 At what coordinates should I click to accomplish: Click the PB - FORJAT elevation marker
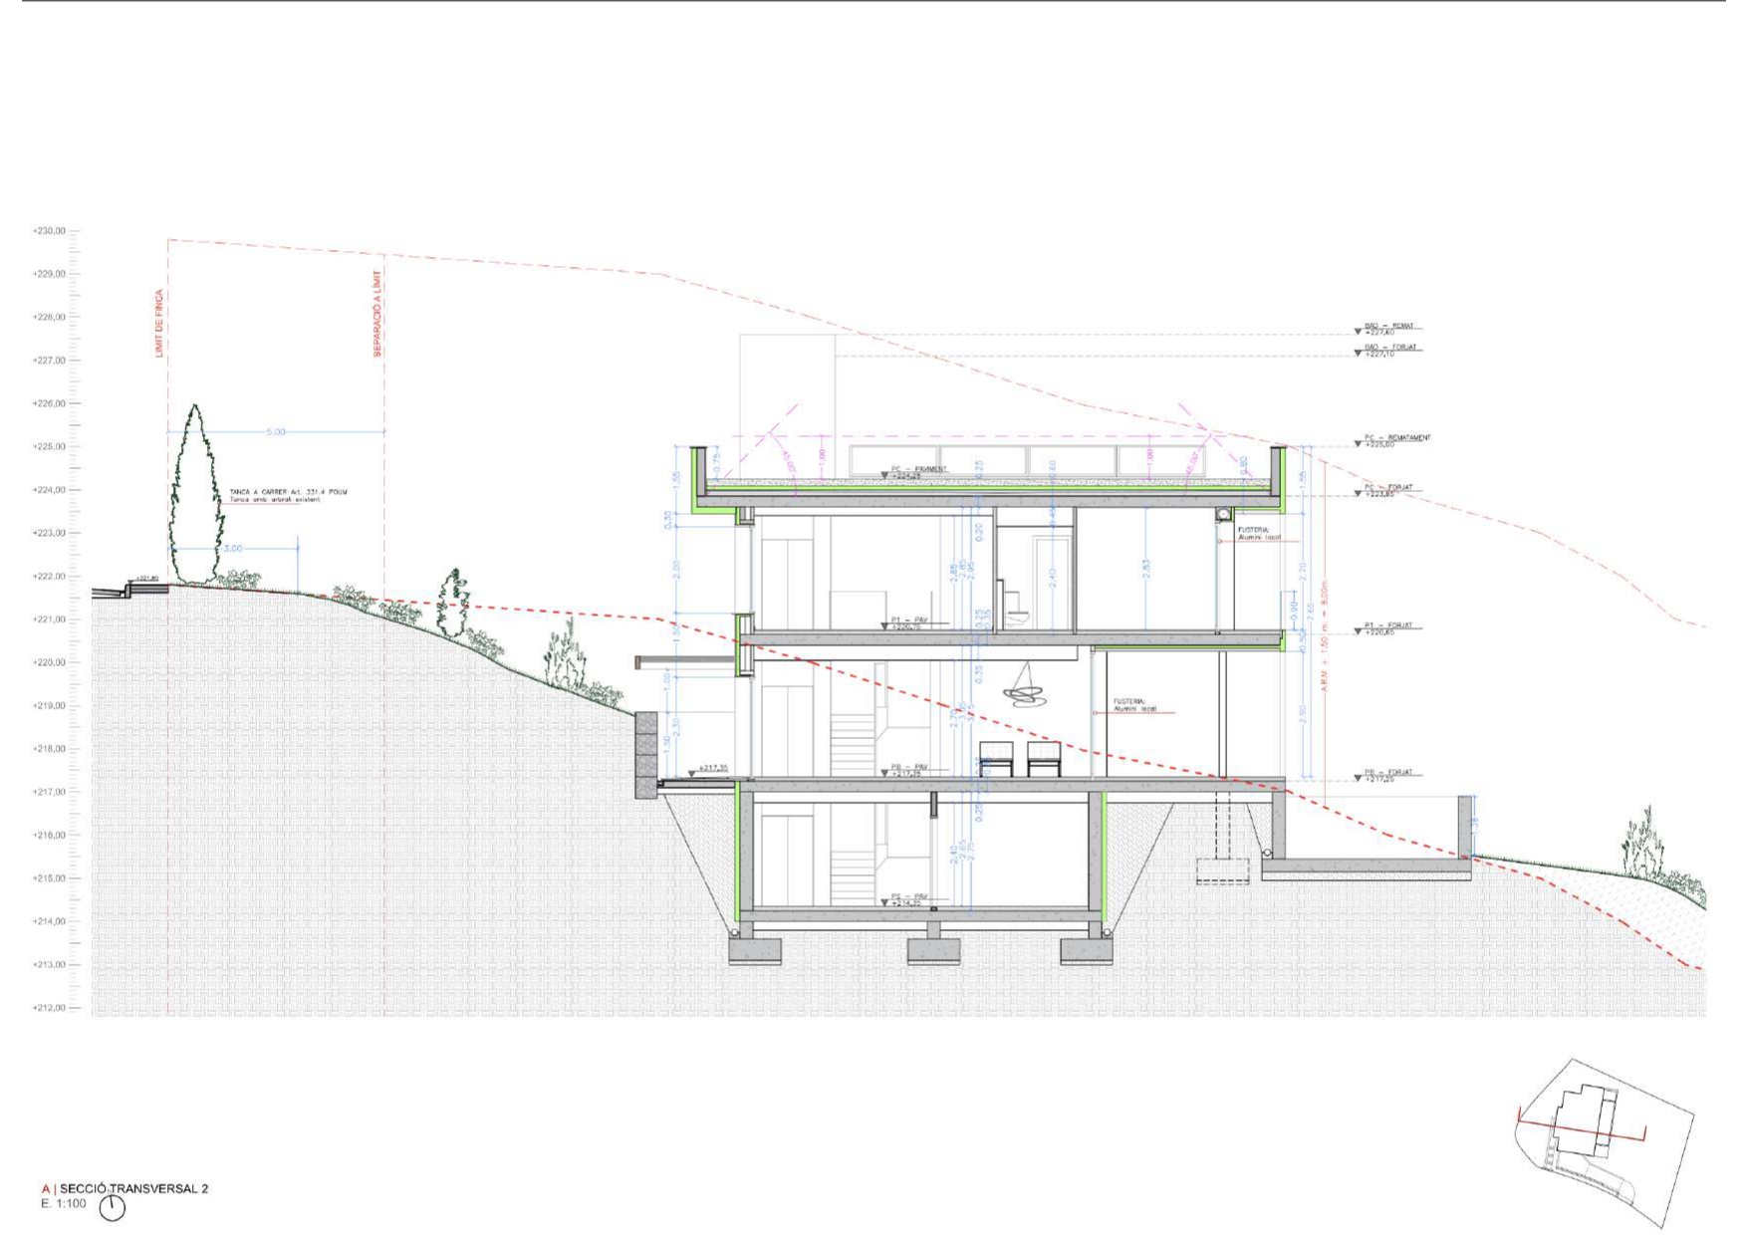coord(1387,775)
